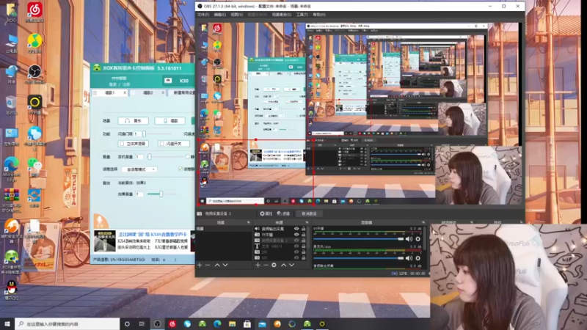
Task: Mute the YY开播 mixer channel speaker
Action: point(409,239)
